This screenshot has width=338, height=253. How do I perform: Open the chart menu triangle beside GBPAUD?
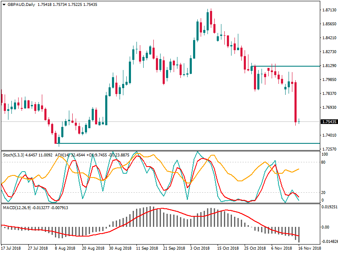(x=4, y=5)
